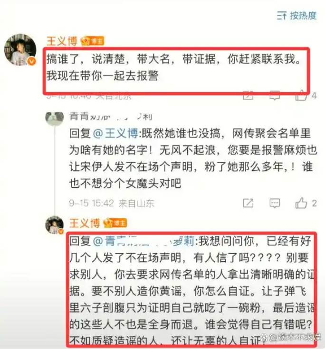The height and width of the screenshot is (350, 325).
Task: Click the blue @青青 mention in the last reply
Action: [143, 241]
